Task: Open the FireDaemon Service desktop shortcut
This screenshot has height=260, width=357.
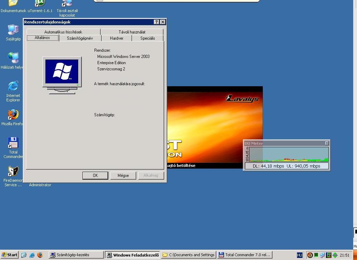Action: [x=13, y=171]
